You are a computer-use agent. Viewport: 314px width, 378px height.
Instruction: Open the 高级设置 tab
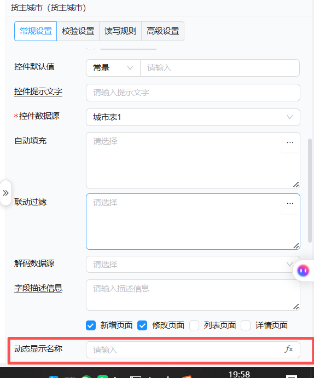tap(163, 31)
